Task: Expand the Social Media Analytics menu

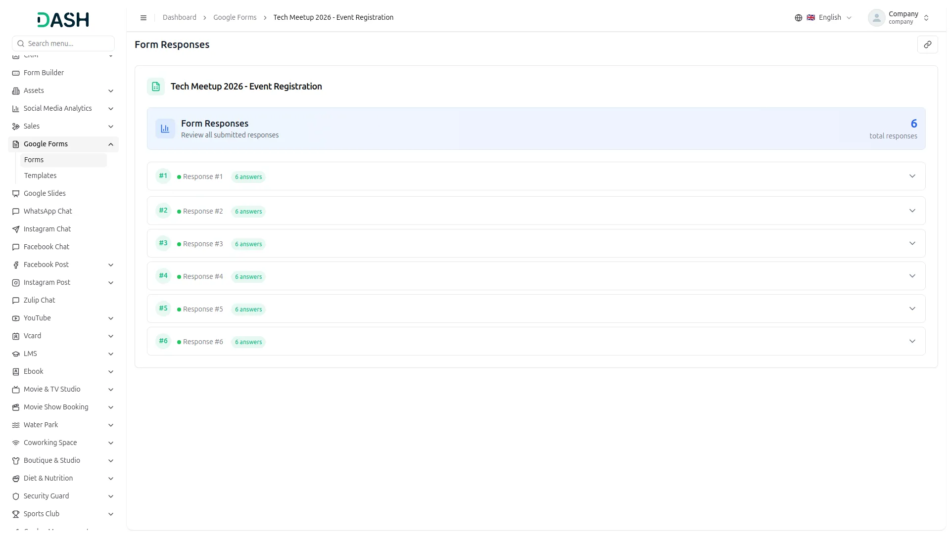Action: [x=63, y=109]
